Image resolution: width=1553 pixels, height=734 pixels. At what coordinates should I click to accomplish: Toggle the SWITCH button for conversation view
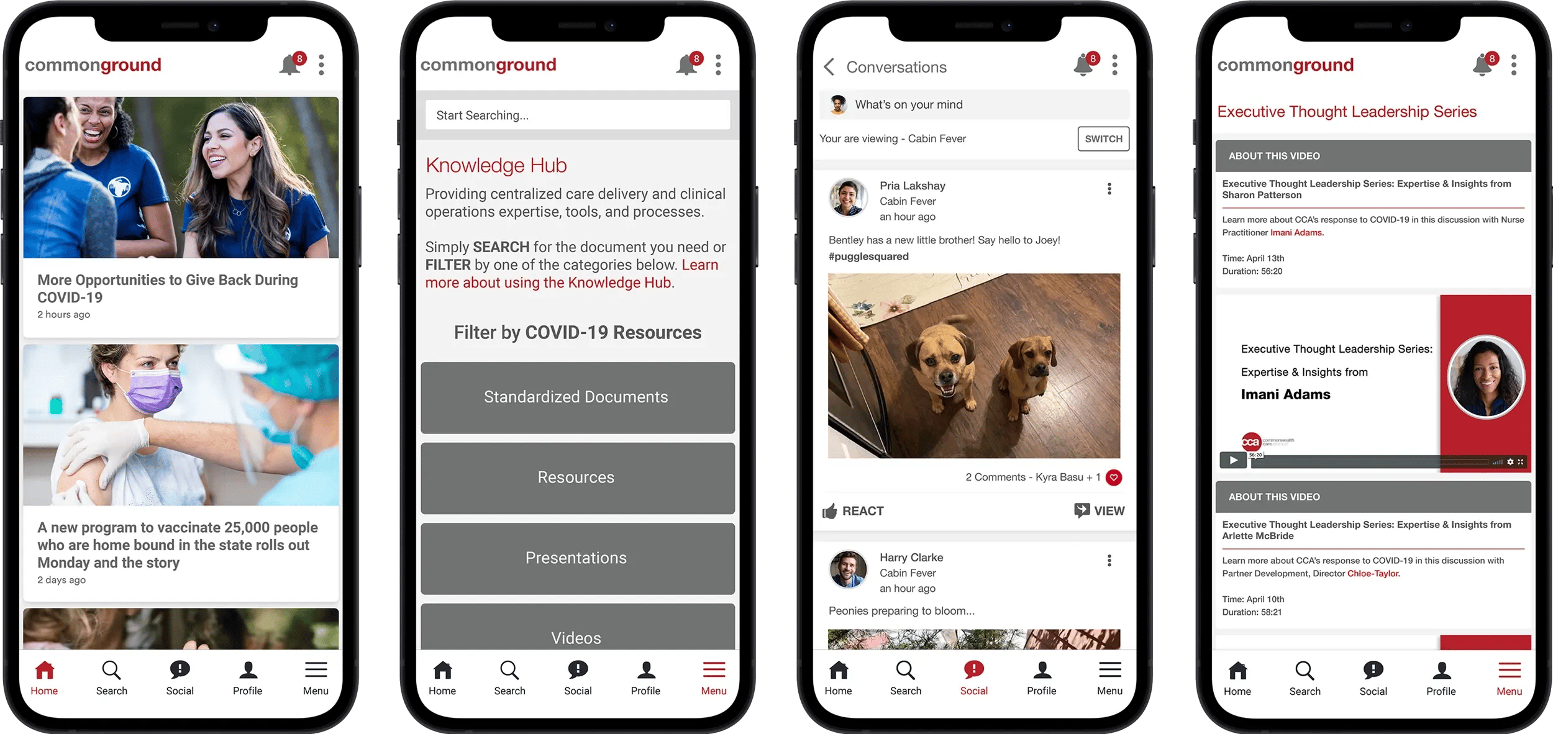coord(1103,138)
